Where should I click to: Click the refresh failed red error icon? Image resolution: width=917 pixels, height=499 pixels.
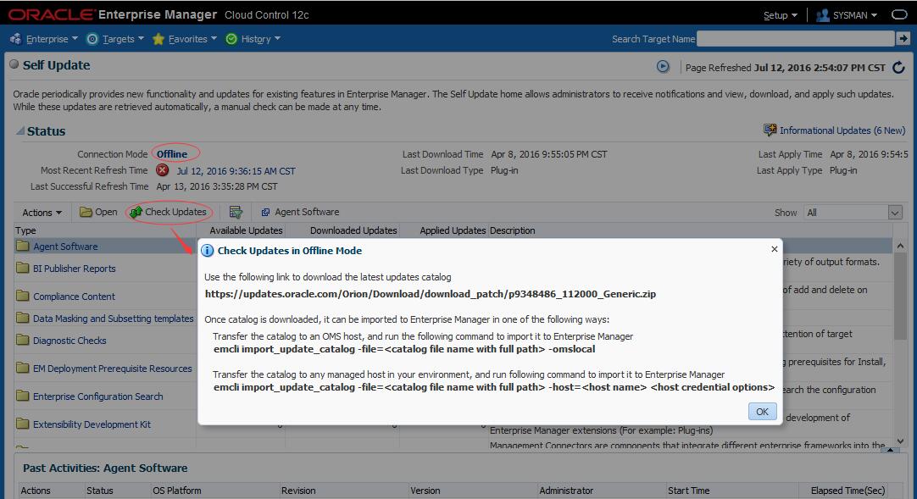[x=163, y=170]
